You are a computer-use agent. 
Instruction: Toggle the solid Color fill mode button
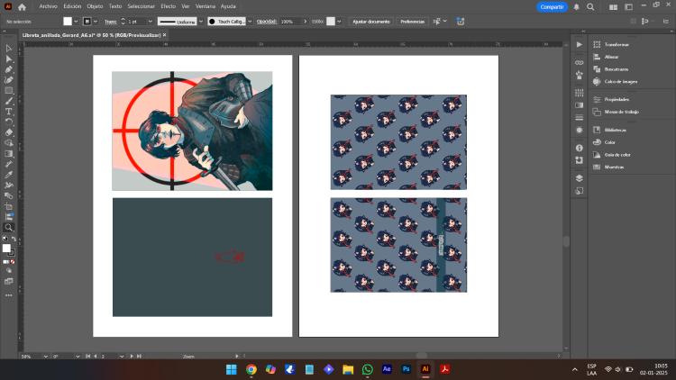click(x=5, y=261)
